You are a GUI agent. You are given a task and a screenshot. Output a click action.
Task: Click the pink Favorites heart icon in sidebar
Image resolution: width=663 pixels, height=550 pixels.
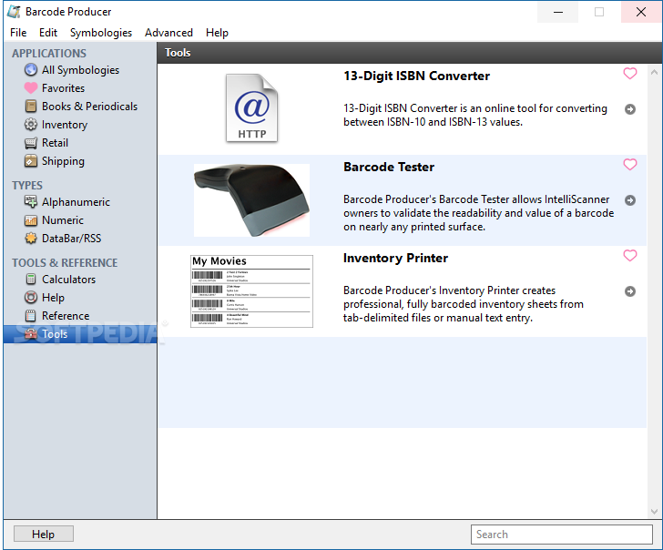[30, 88]
